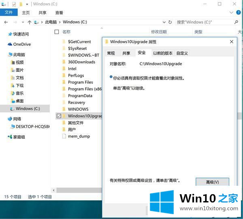Image resolution: width=243 pixels, height=219 pixels.
Task: Sort by the 名称 column header
Action: (66, 32)
